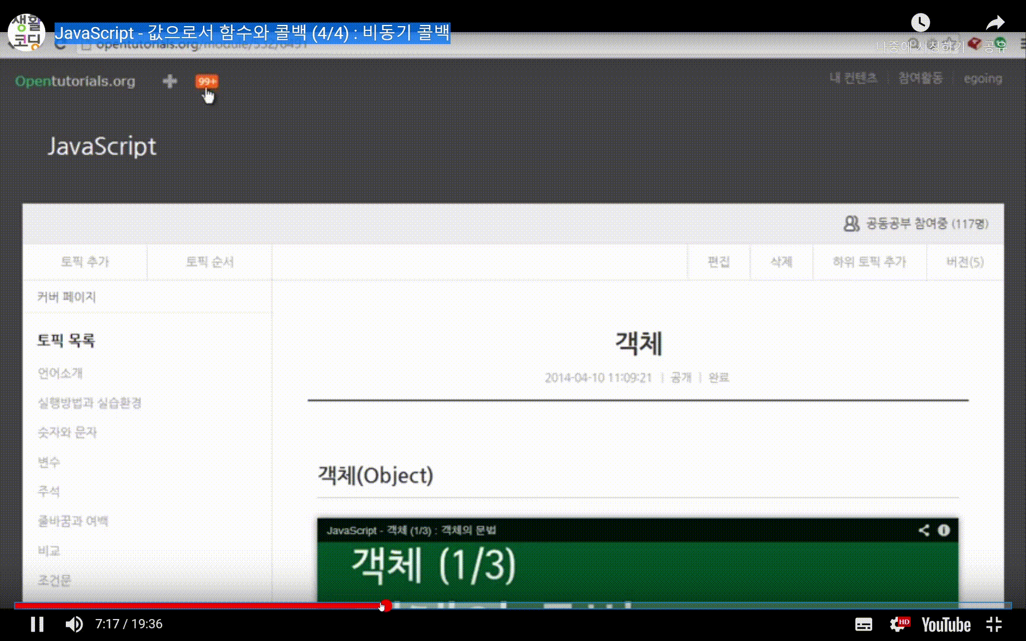
Task: Open 커버 페이지 in sidebar
Action: pyautogui.click(x=66, y=297)
